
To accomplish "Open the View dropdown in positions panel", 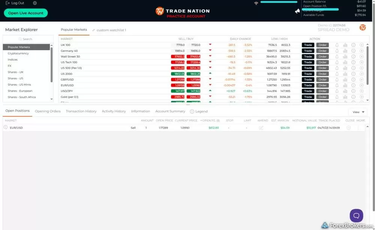I will (x=358, y=112).
